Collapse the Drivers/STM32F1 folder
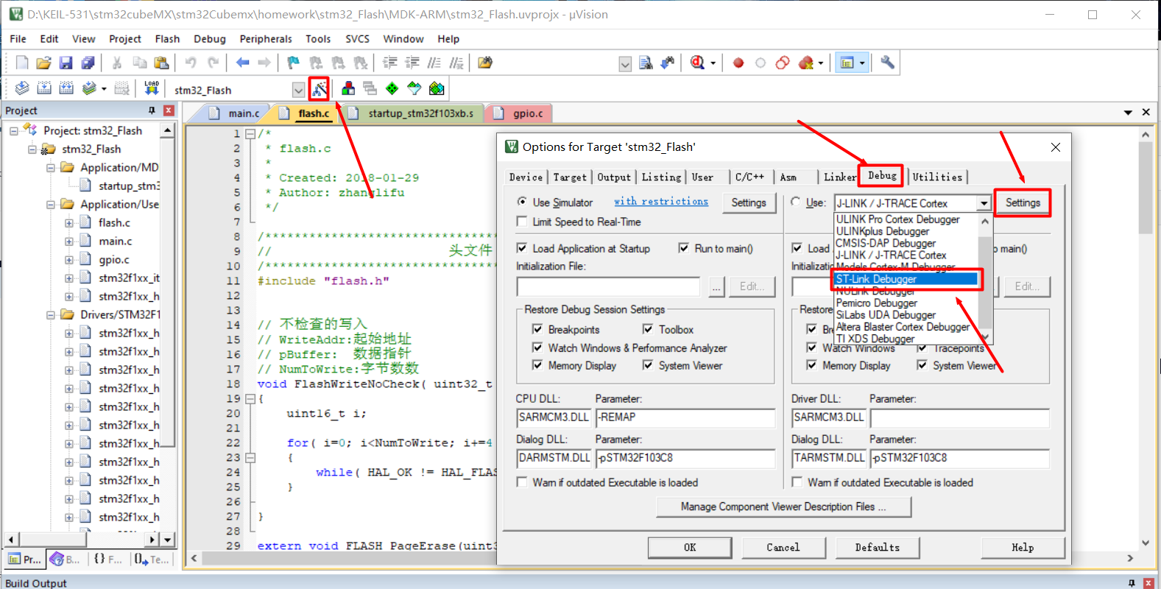The width and height of the screenshot is (1161, 589). [x=51, y=315]
